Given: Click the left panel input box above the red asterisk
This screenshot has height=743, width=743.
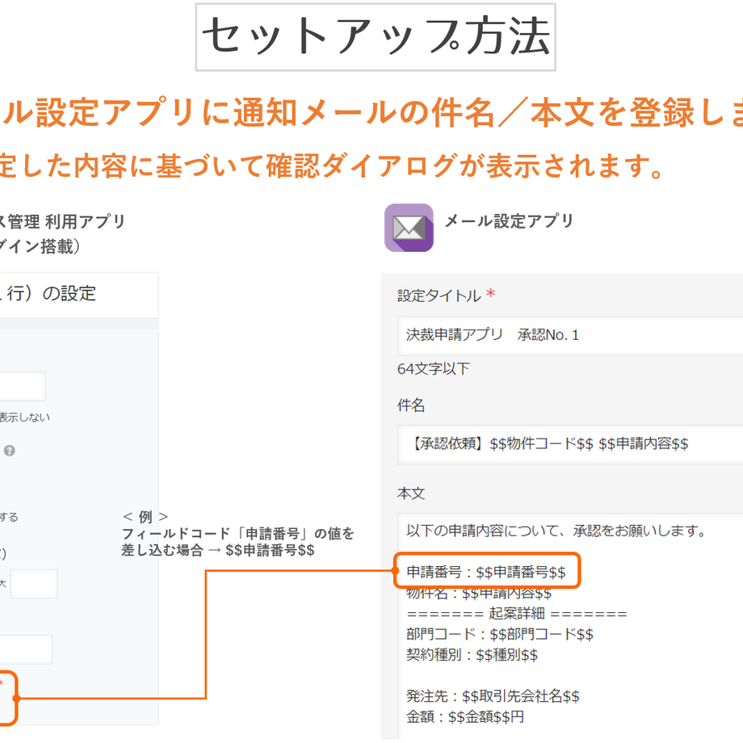Looking at the screenshot, I should pyautogui.click(x=26, y=649).
